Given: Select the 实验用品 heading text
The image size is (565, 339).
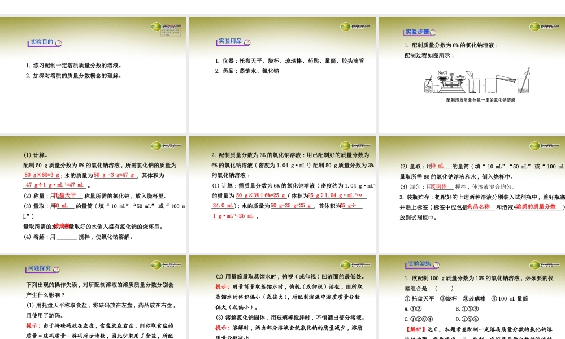Looking at the screenshot, I should 231,41.
